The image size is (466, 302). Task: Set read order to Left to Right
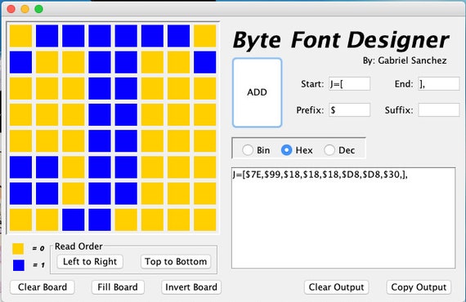click(x=90, y=262)
